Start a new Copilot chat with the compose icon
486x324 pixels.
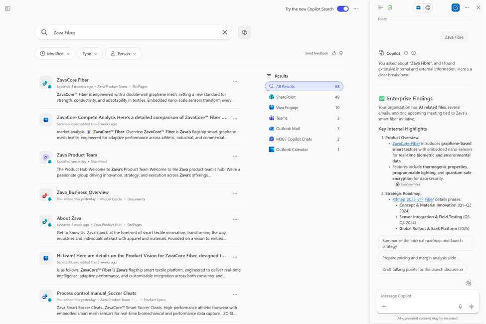click(x=455, y=7)
